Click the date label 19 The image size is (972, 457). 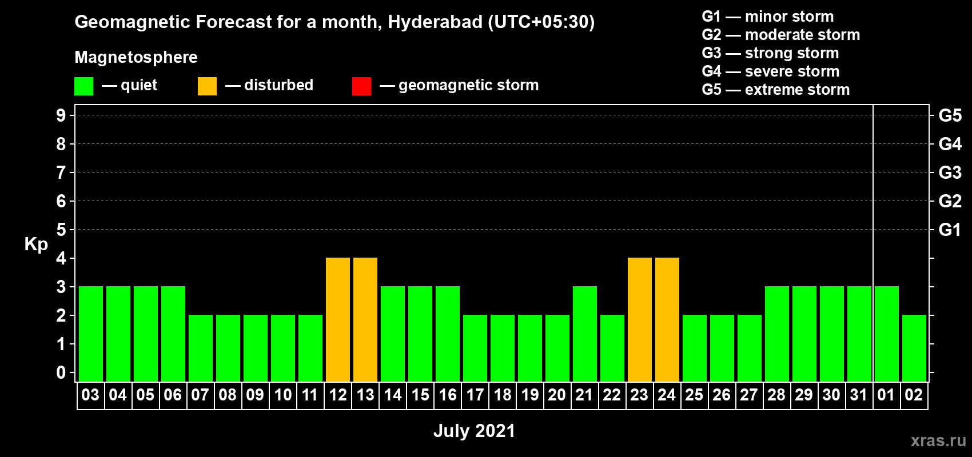[529, 395]
